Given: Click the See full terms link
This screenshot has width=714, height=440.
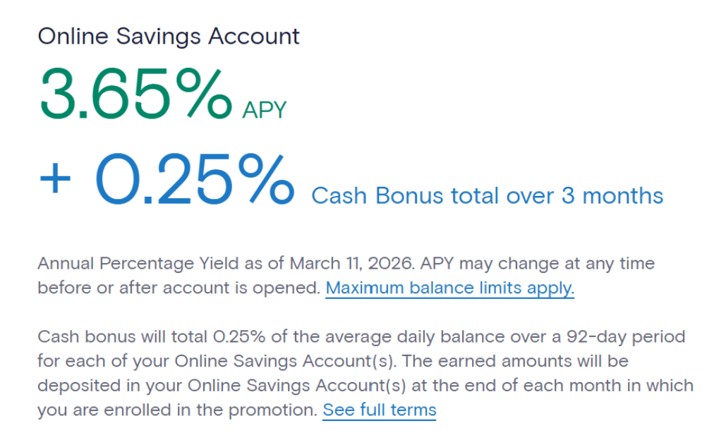Looking at the screenshot, I should 379,410.
